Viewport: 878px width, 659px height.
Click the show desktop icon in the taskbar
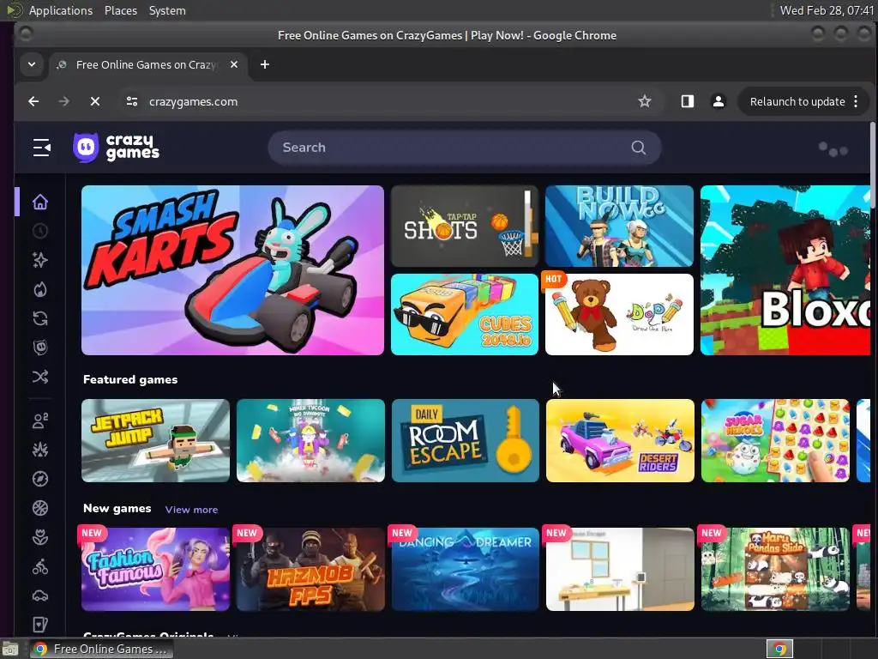point(9,650)
